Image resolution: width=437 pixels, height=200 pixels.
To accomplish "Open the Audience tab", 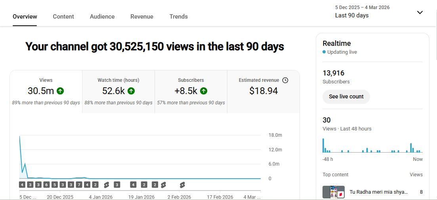I will (x=102, y=17).
